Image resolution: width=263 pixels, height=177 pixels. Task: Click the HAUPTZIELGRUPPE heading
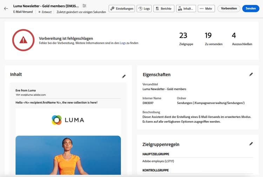point(156,154)
